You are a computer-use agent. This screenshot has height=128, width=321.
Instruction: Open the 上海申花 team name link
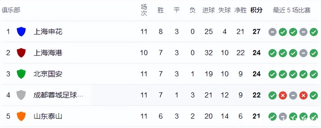48,32
